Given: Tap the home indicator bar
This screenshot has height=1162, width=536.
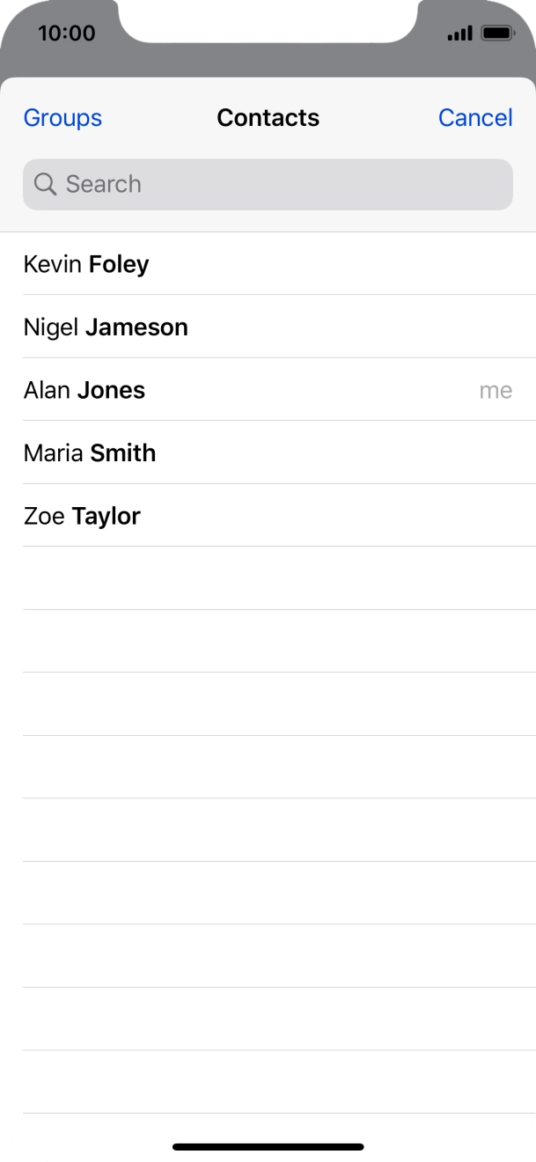Looking at the screenshot, I should click(268, 1147).
